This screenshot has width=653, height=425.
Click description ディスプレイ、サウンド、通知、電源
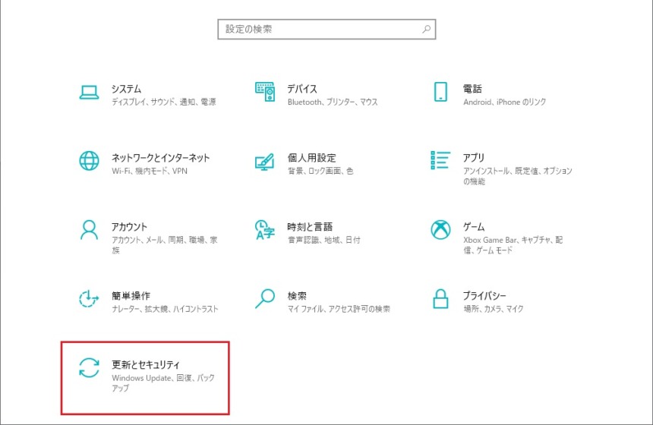coord(164,102)
